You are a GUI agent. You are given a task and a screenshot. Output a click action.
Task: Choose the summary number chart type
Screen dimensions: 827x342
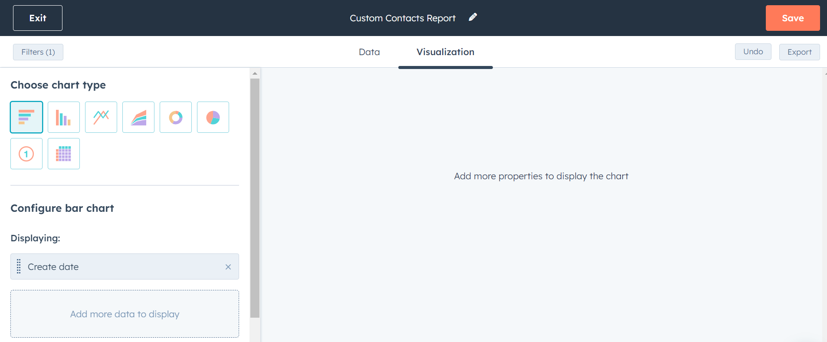point(26,154)
